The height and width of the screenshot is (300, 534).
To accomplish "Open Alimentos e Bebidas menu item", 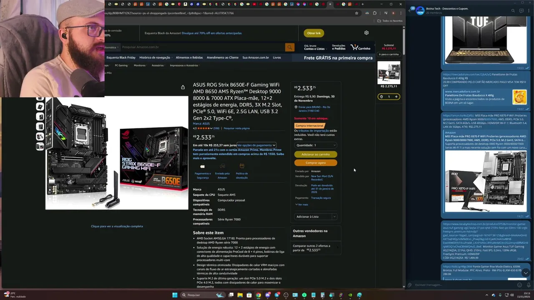I will pyautogui.click(x=189, y=57).
